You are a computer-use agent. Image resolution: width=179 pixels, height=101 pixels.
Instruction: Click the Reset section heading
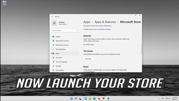86,67
